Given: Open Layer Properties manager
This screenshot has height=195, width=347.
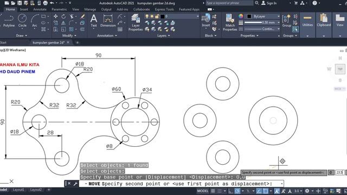Looking at the screenshot, I should pos(136,22).
